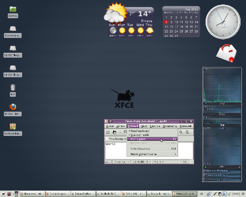Open the Plain Text language dropdown in status bar
The width and height of the screenshot is (246, 197).
tap(121, 162)
